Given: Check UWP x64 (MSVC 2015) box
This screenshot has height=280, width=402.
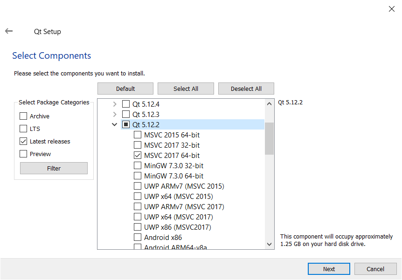Looking at the screenshot, I should 138,196.
